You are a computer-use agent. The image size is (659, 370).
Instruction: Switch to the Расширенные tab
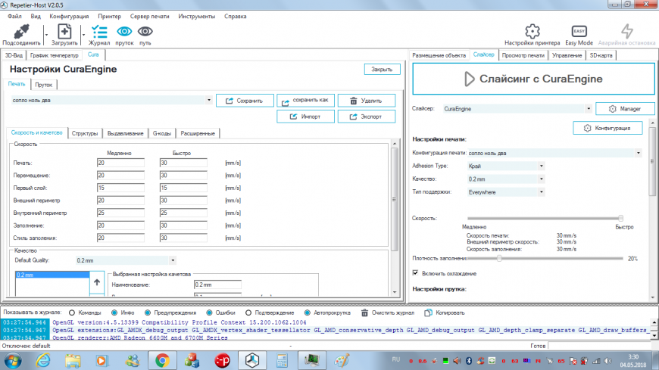pos(198,134)
